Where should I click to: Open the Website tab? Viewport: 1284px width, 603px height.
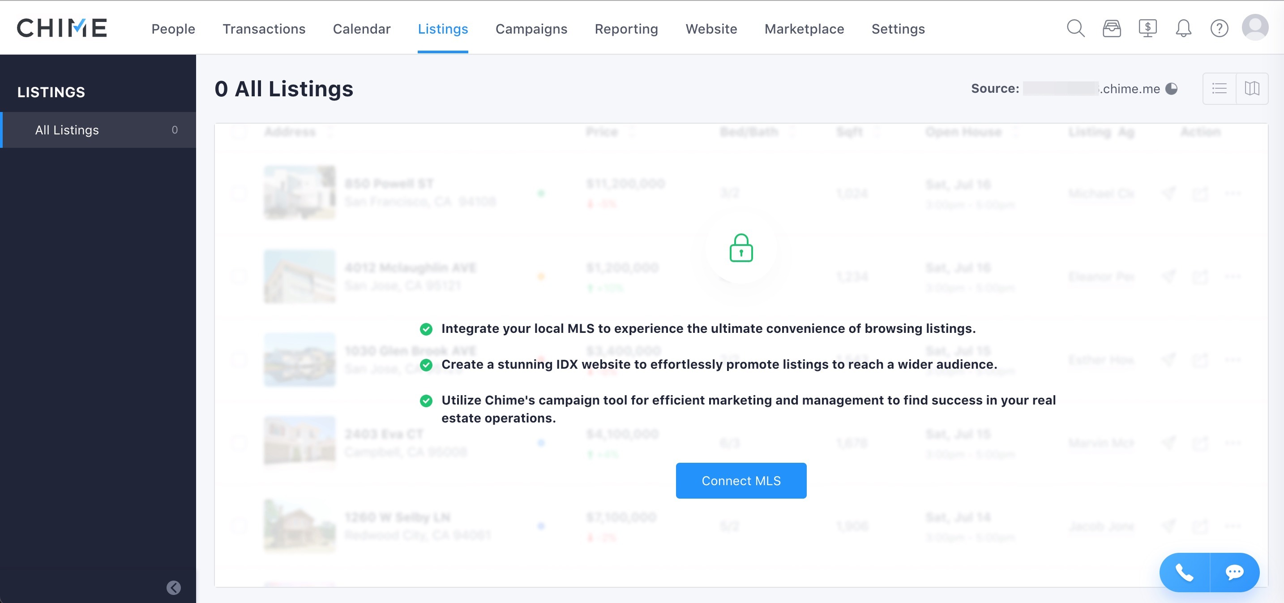711,29
